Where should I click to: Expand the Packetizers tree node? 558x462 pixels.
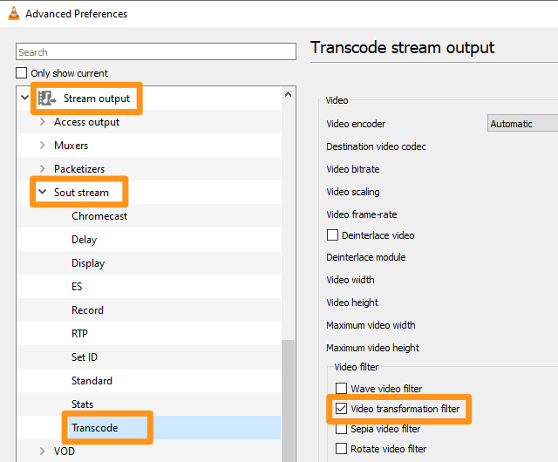[x=42, y=169]
